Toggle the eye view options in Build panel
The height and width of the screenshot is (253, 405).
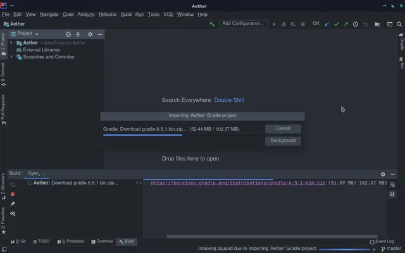click(x=13, y=214)
